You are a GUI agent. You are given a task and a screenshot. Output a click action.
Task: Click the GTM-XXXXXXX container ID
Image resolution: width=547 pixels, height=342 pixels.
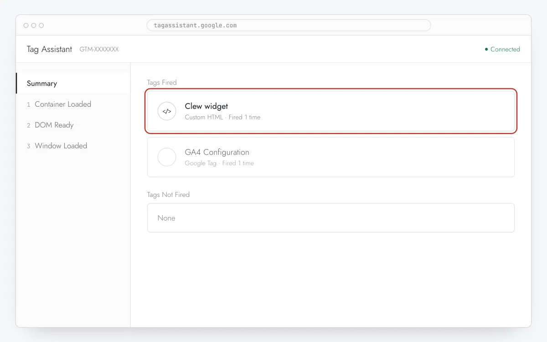click(x=99, y=49)
